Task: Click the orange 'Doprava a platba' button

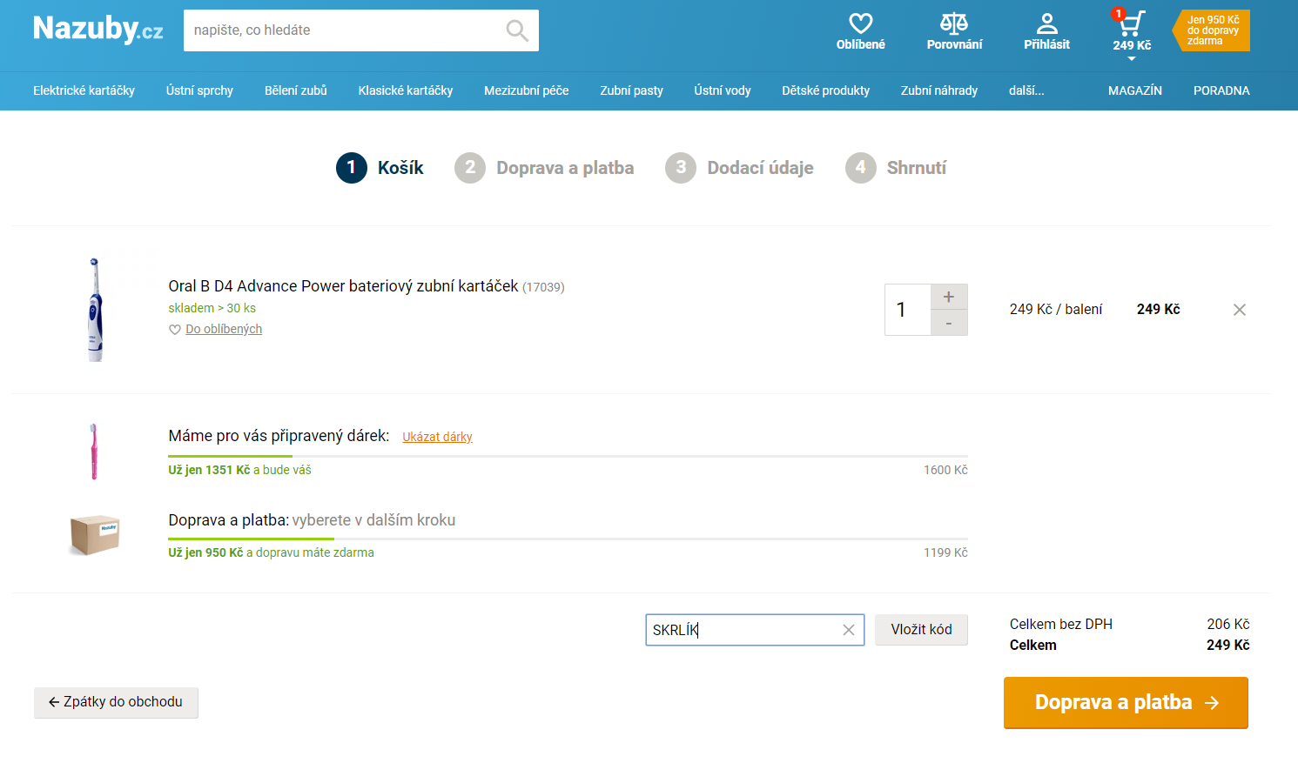Action: click(1126, 702)
